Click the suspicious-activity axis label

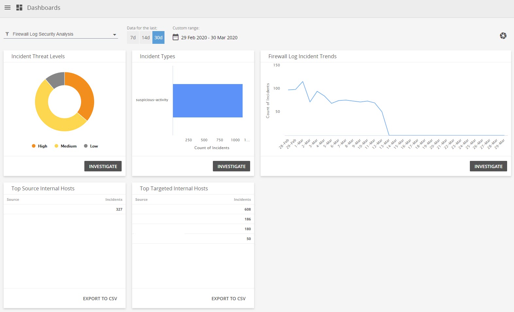point(152,100)
